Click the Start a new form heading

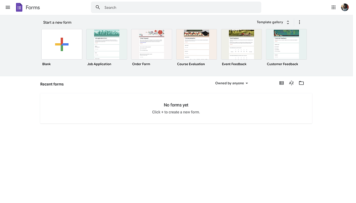click(x=58, y=23)
